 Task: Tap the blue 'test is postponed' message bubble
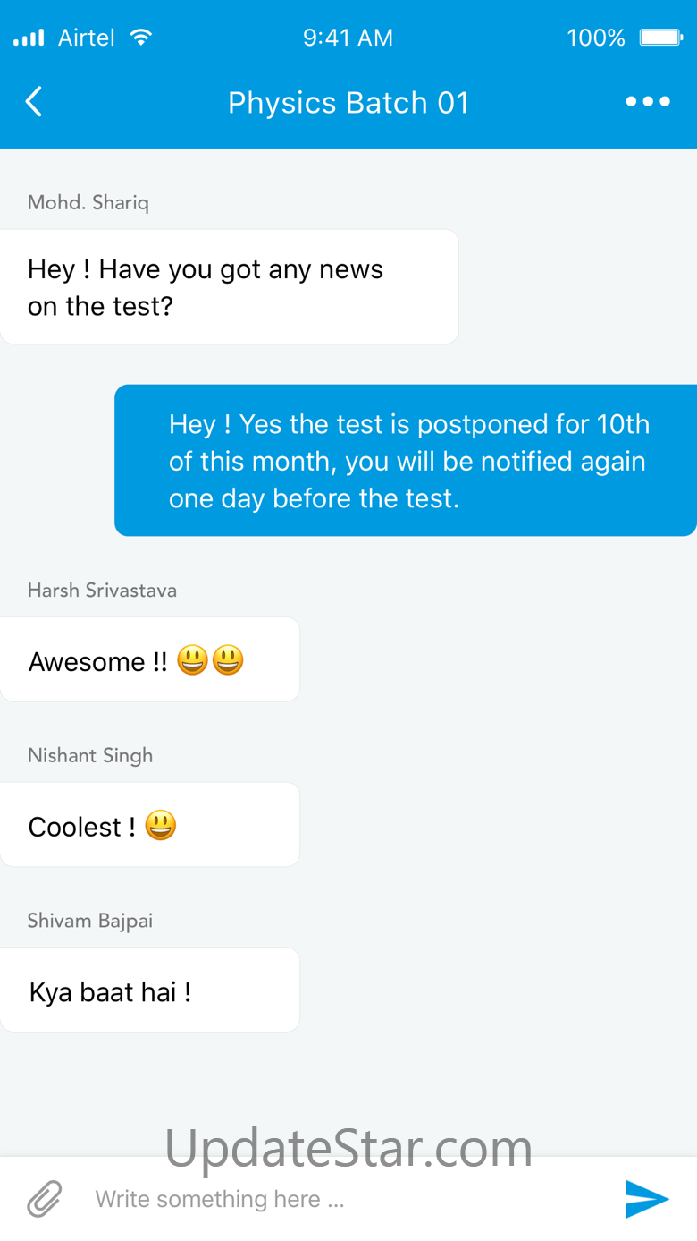click(x=406, y=461)
